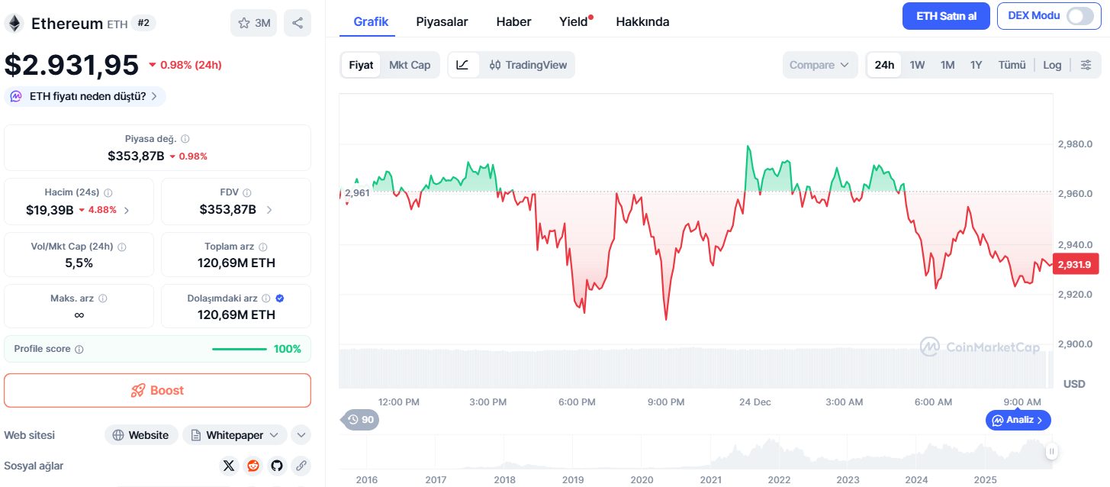Select Mkt Cap chart mode
The height and width of the screenshot is (487, 1110).
[x=410, y=65]
